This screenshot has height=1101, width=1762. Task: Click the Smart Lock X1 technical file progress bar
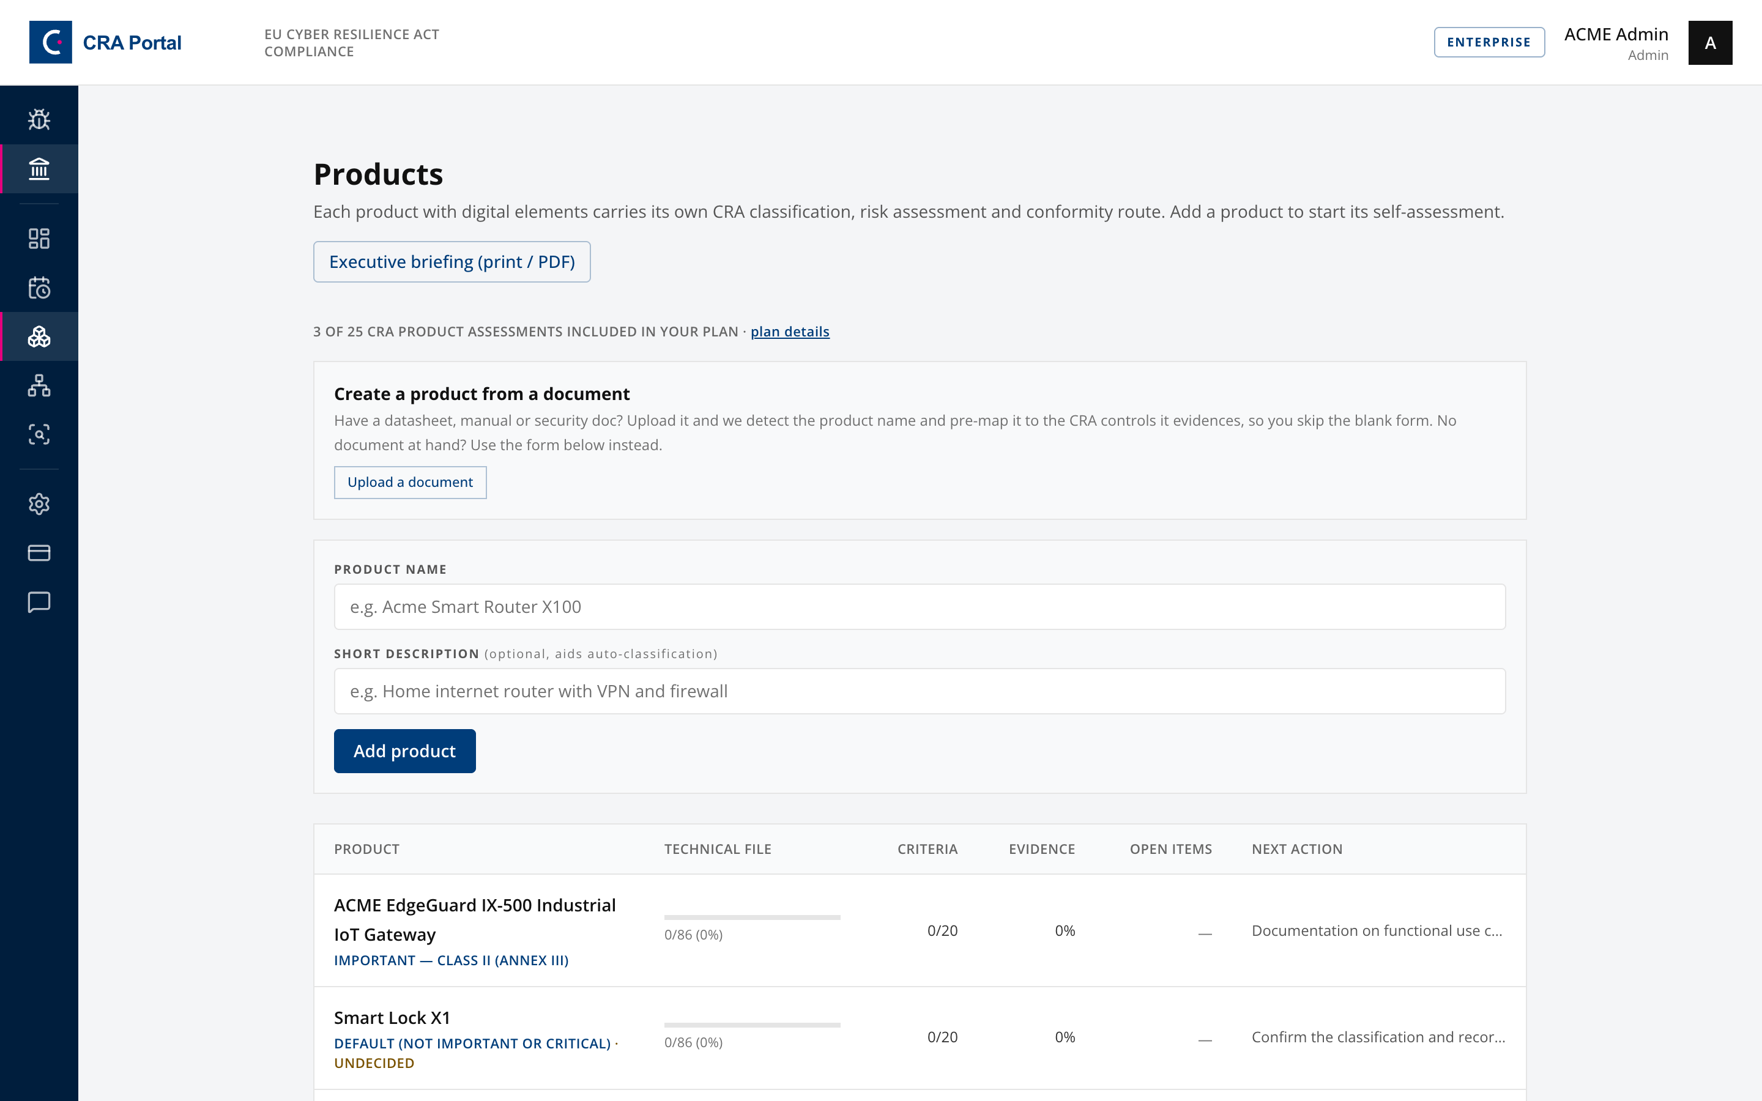752,1025
